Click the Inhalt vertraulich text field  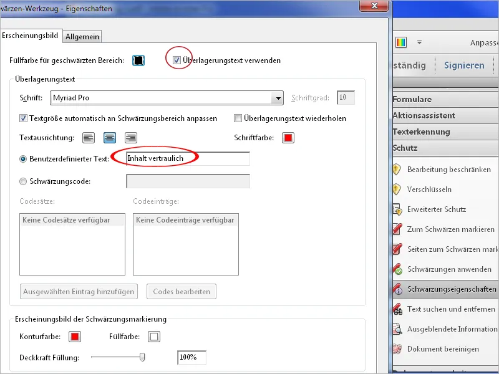(x=188, y=158)
